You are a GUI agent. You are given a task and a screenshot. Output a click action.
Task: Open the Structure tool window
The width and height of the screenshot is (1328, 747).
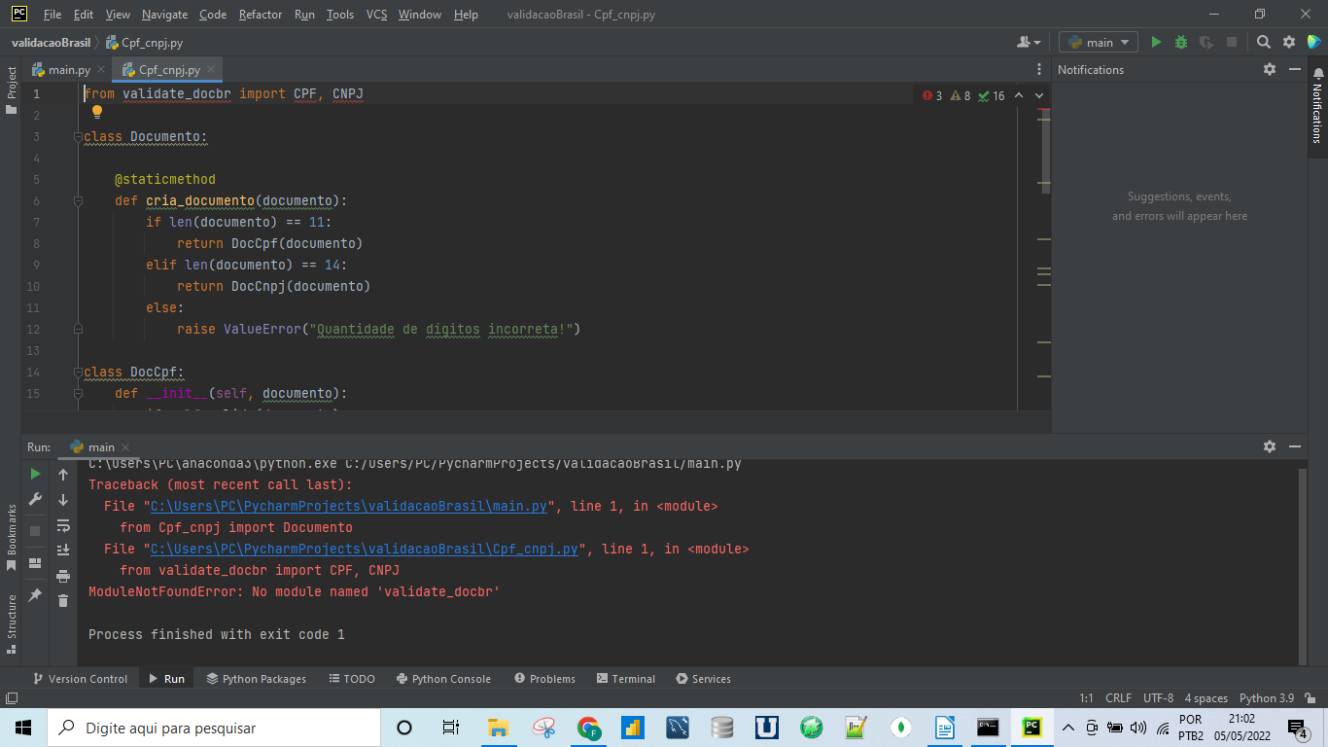click(11, 622)
